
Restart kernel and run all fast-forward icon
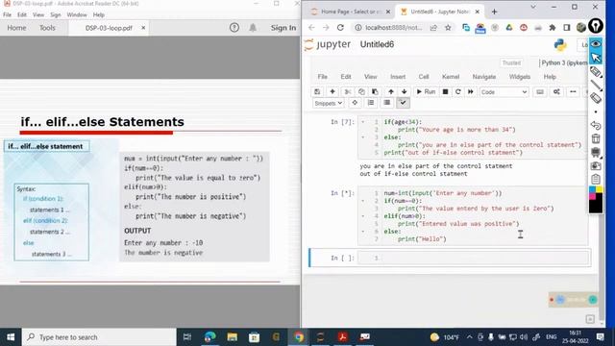click(x=470, y=92)
